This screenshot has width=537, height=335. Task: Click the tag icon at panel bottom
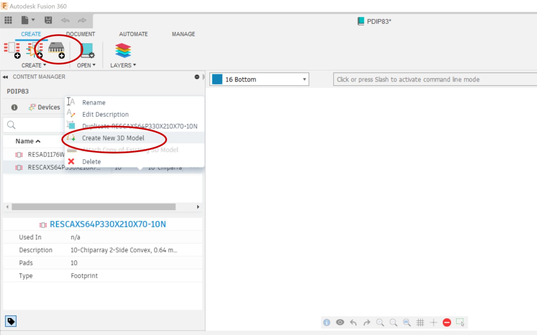[x=11, y=321]
